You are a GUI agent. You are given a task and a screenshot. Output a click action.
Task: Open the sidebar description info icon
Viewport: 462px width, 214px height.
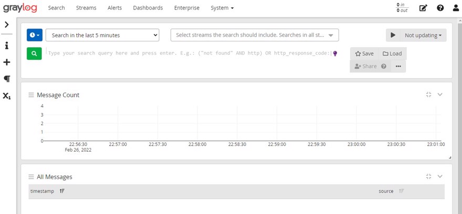click(7, 46)
